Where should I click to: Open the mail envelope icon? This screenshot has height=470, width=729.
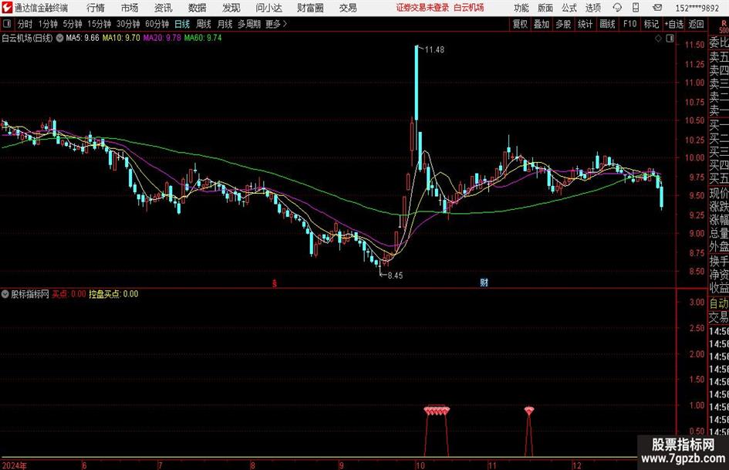tap(657, 8)
